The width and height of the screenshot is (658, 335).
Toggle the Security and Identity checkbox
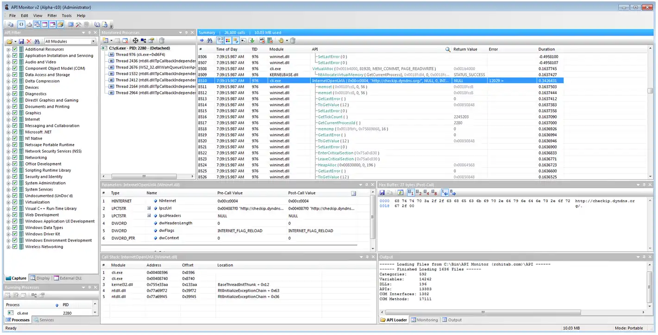pyautogui.click(x=15, y=177)
